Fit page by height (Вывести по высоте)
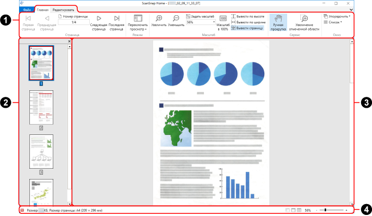The width and height of the screenshot is (372, 216). (x=247, y=16)
